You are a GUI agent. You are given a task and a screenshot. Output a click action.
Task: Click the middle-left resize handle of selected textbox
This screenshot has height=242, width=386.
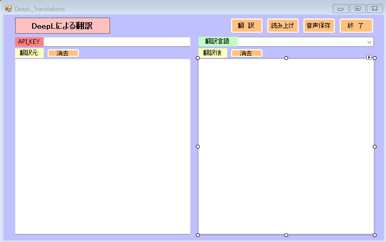[198, 146]
